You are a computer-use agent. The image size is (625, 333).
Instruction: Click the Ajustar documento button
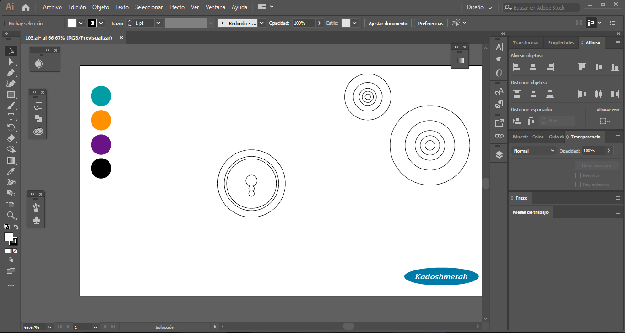tap(388, 23)
